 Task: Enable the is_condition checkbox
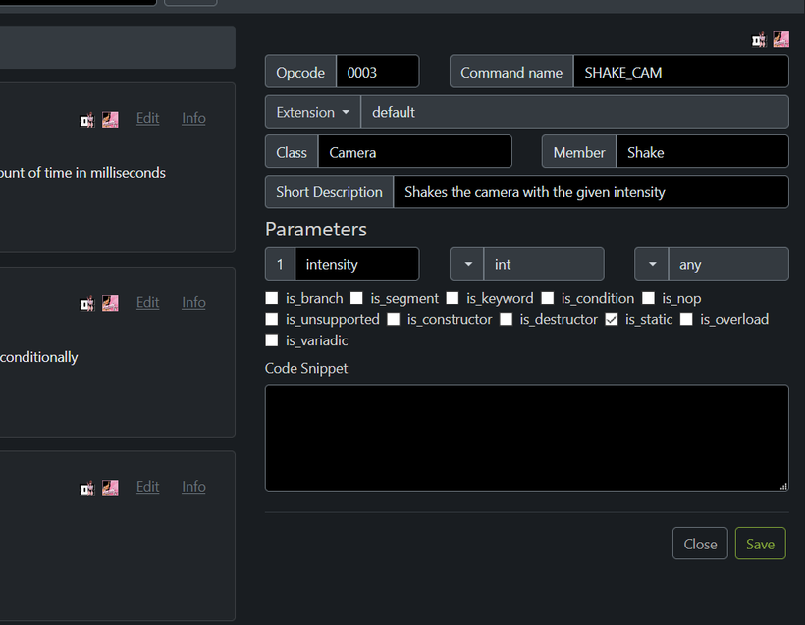pos(548,298)
